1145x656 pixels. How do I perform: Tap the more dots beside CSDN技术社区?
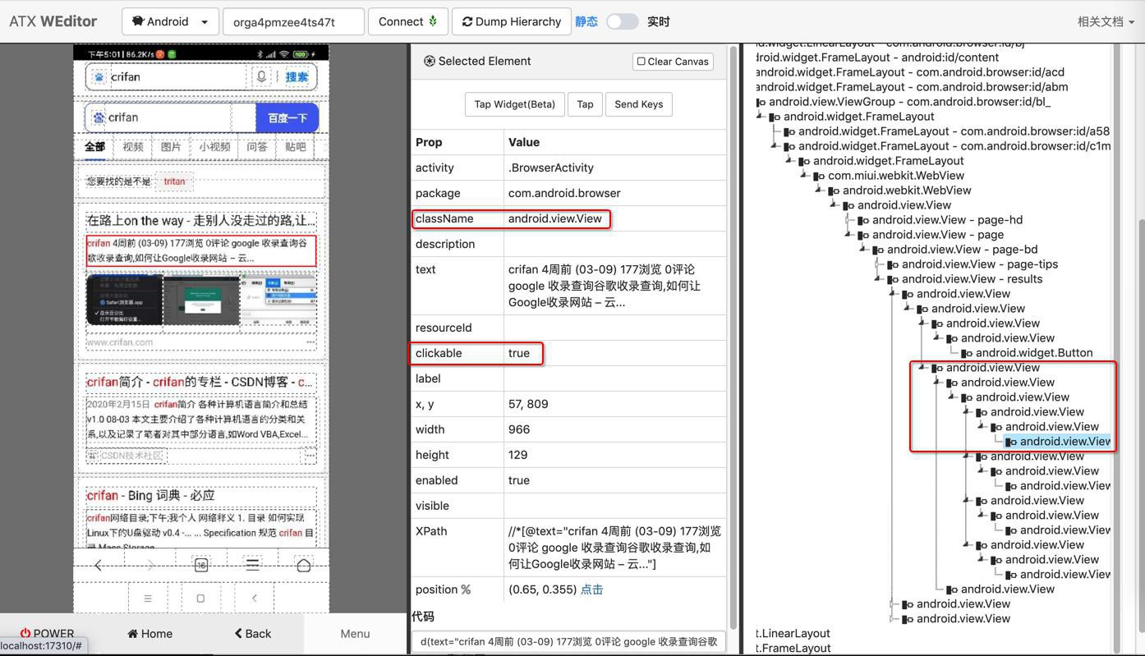pyautogui.click(x=310, y=455)
